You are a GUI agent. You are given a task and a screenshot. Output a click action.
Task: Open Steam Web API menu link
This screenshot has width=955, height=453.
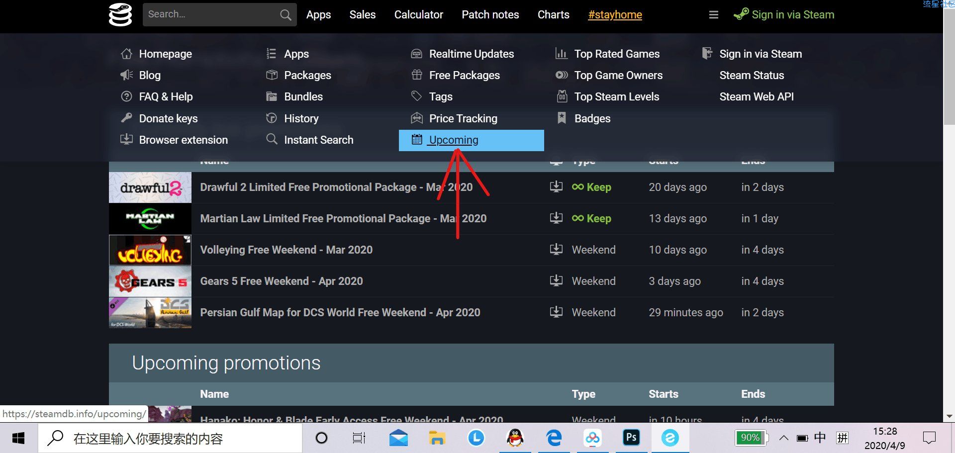757,96
